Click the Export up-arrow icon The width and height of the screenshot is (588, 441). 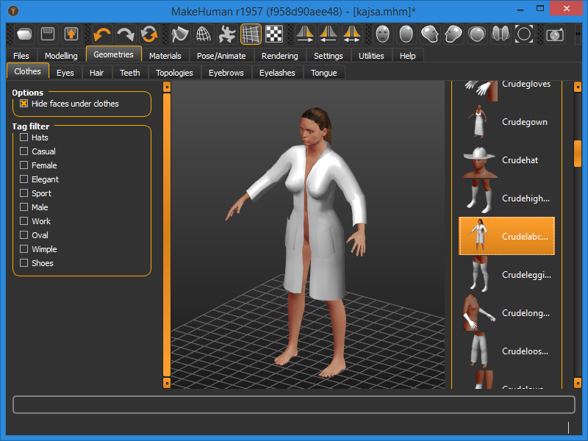(x=71, y=34)
